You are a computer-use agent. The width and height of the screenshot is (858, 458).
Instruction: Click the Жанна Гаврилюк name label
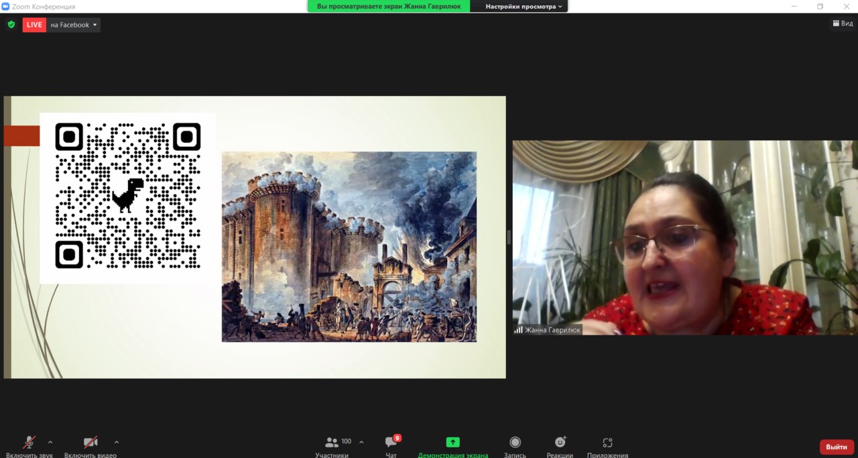548,330
